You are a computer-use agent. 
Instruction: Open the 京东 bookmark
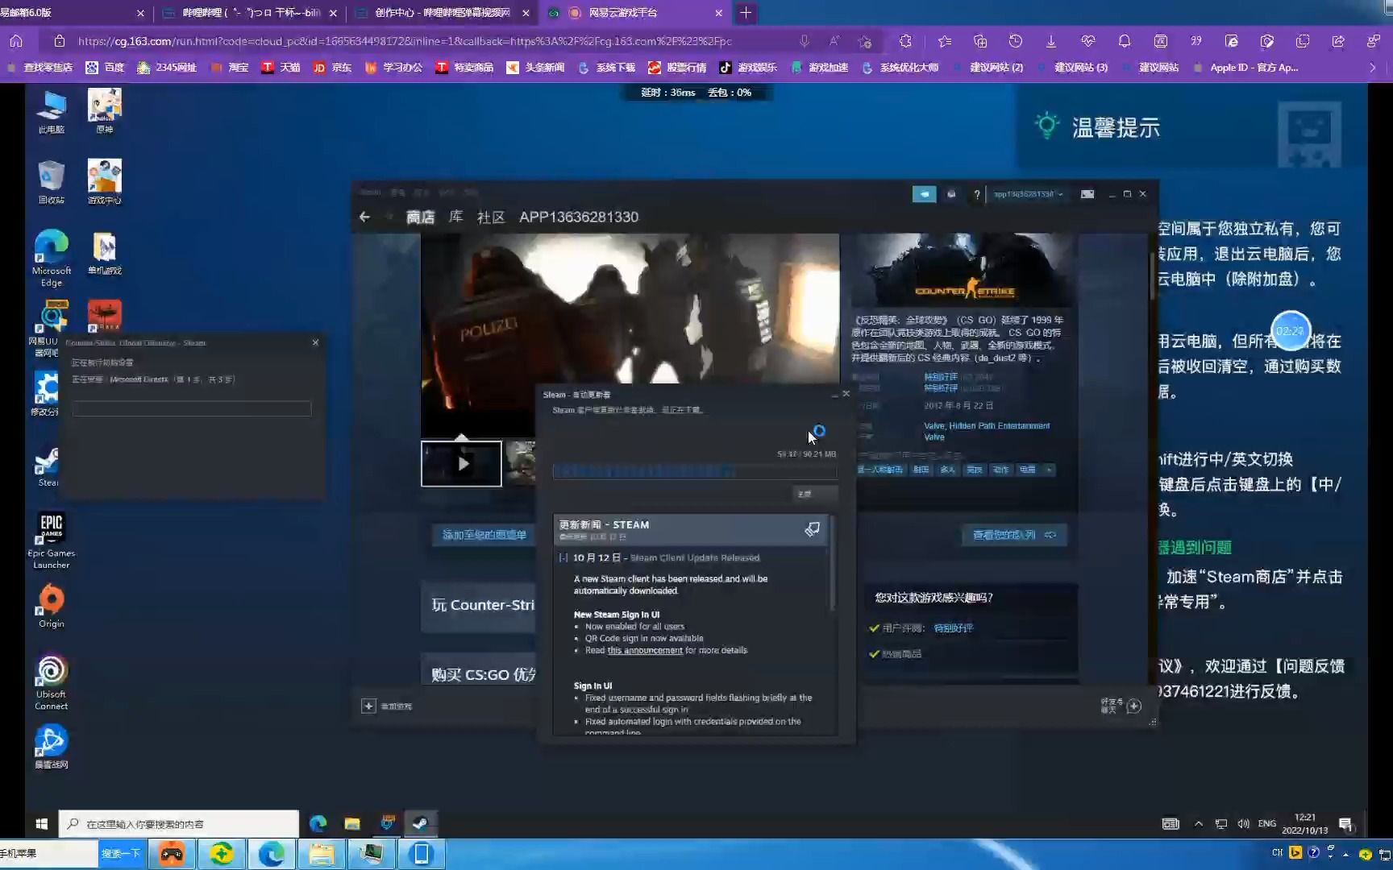tap(332, 68)
